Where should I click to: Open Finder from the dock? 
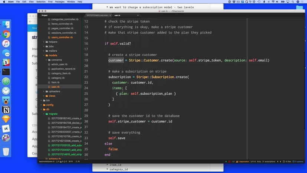coord(6,25)
